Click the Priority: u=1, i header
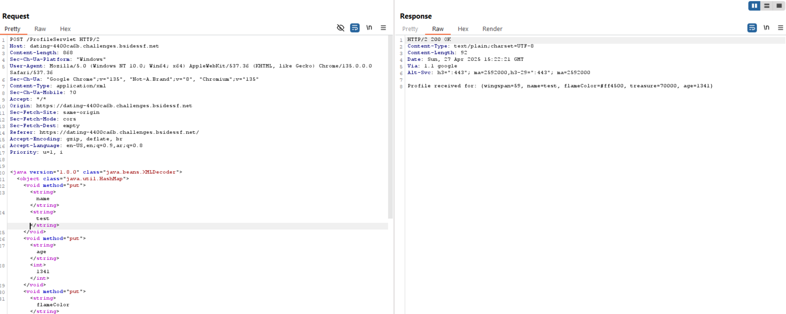The height and width of the screenshot is (314, 786). pos(36,152)
